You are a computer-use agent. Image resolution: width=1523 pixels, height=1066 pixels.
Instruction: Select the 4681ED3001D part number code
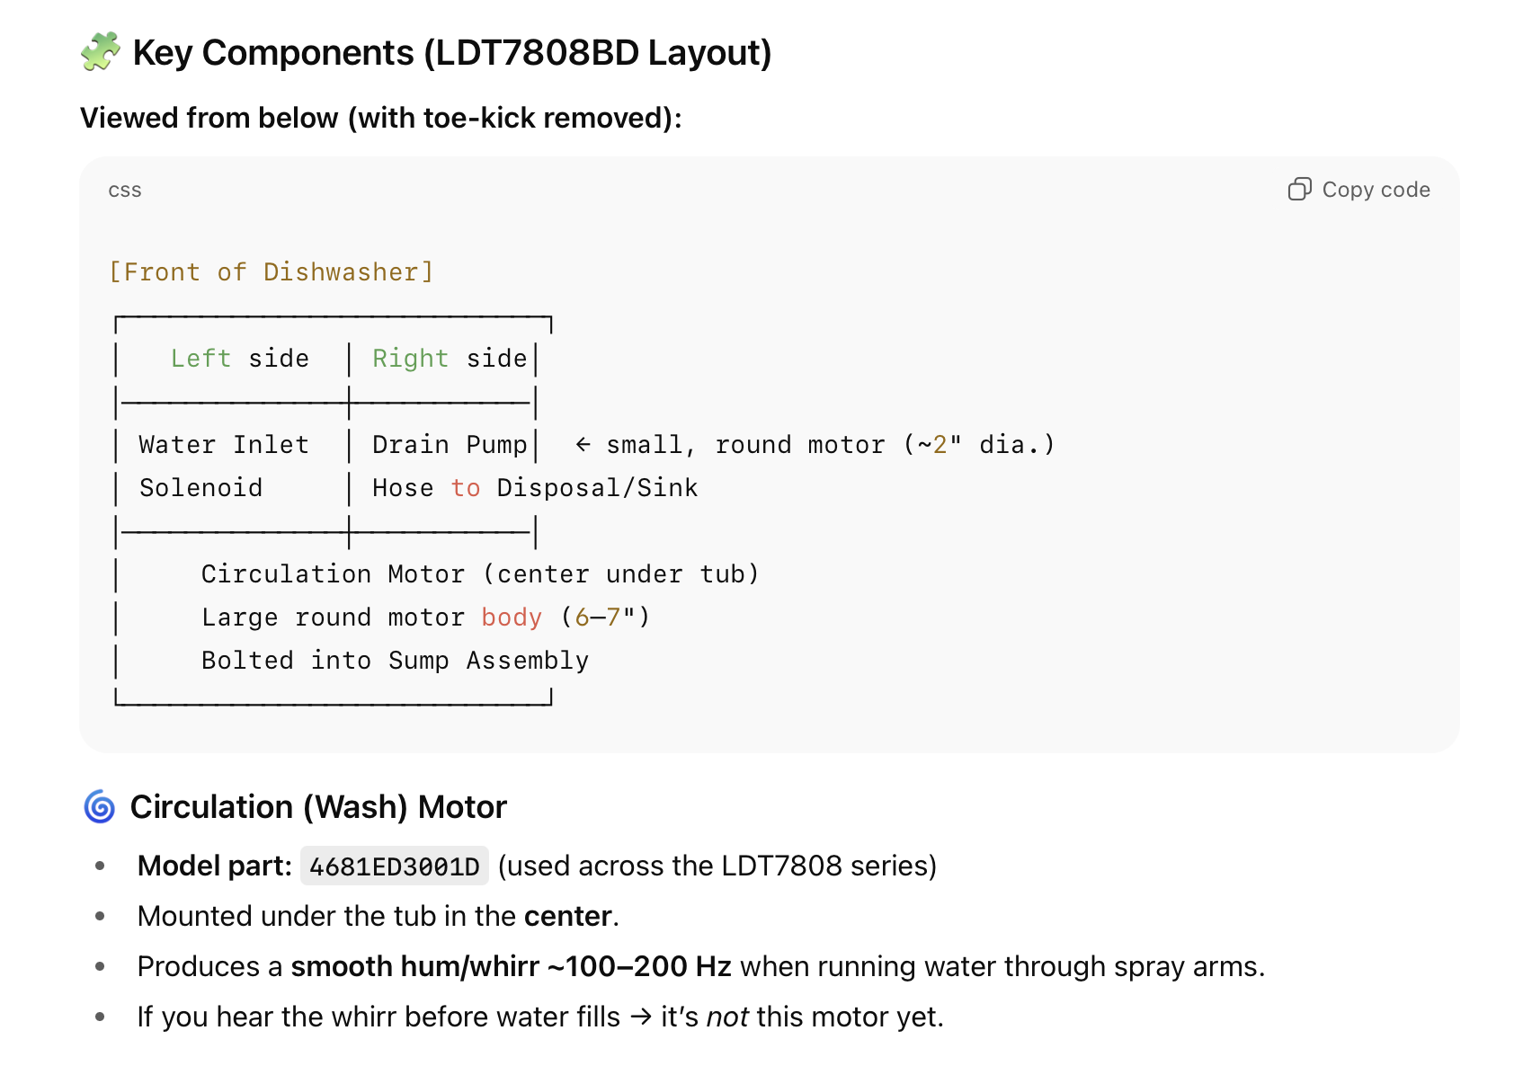(394, 866)
